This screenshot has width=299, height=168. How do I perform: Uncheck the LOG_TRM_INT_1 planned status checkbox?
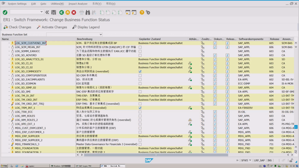pos(140,108)
